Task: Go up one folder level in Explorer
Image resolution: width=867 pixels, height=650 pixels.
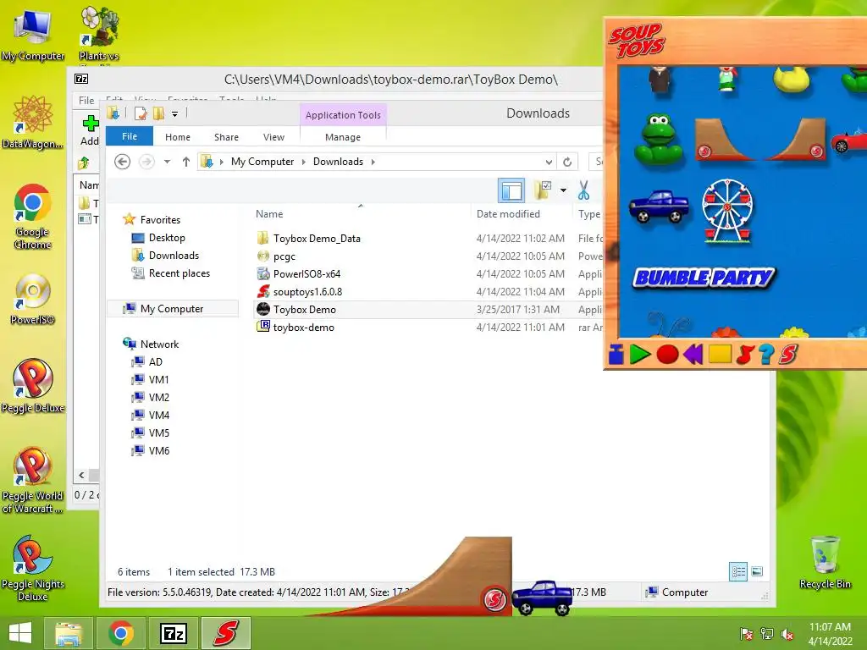Action: (185, 162)
